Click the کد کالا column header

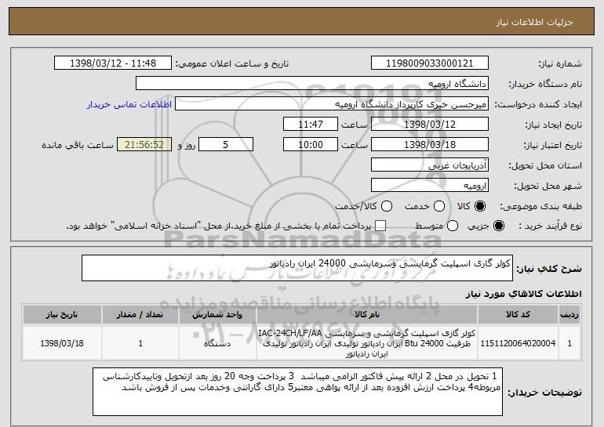518,315
